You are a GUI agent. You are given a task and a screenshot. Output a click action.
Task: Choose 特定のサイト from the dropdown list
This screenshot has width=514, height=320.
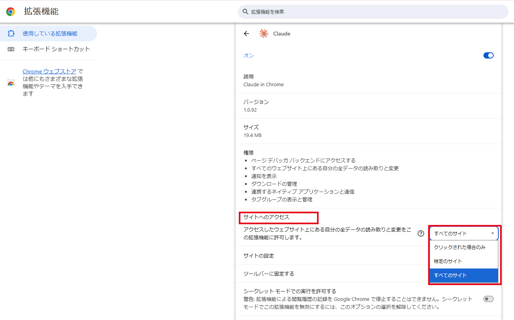[464, 261]
